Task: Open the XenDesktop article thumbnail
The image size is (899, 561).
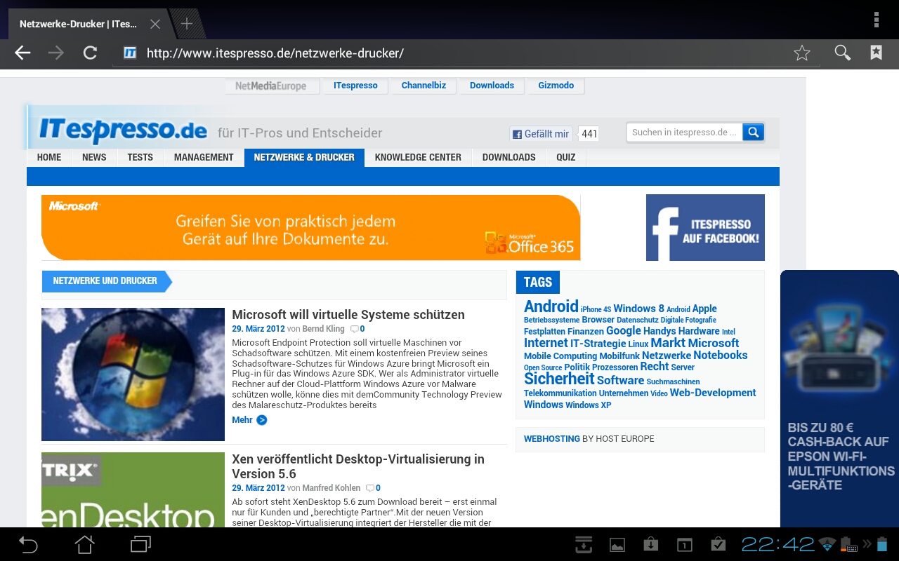Action: click(x=133, y=489)
